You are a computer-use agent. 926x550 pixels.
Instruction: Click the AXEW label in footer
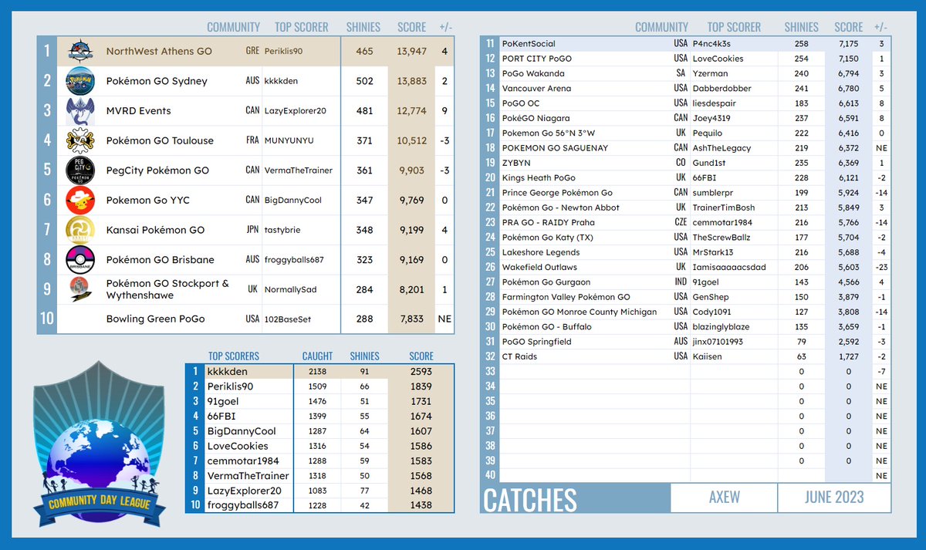[724, 498]
